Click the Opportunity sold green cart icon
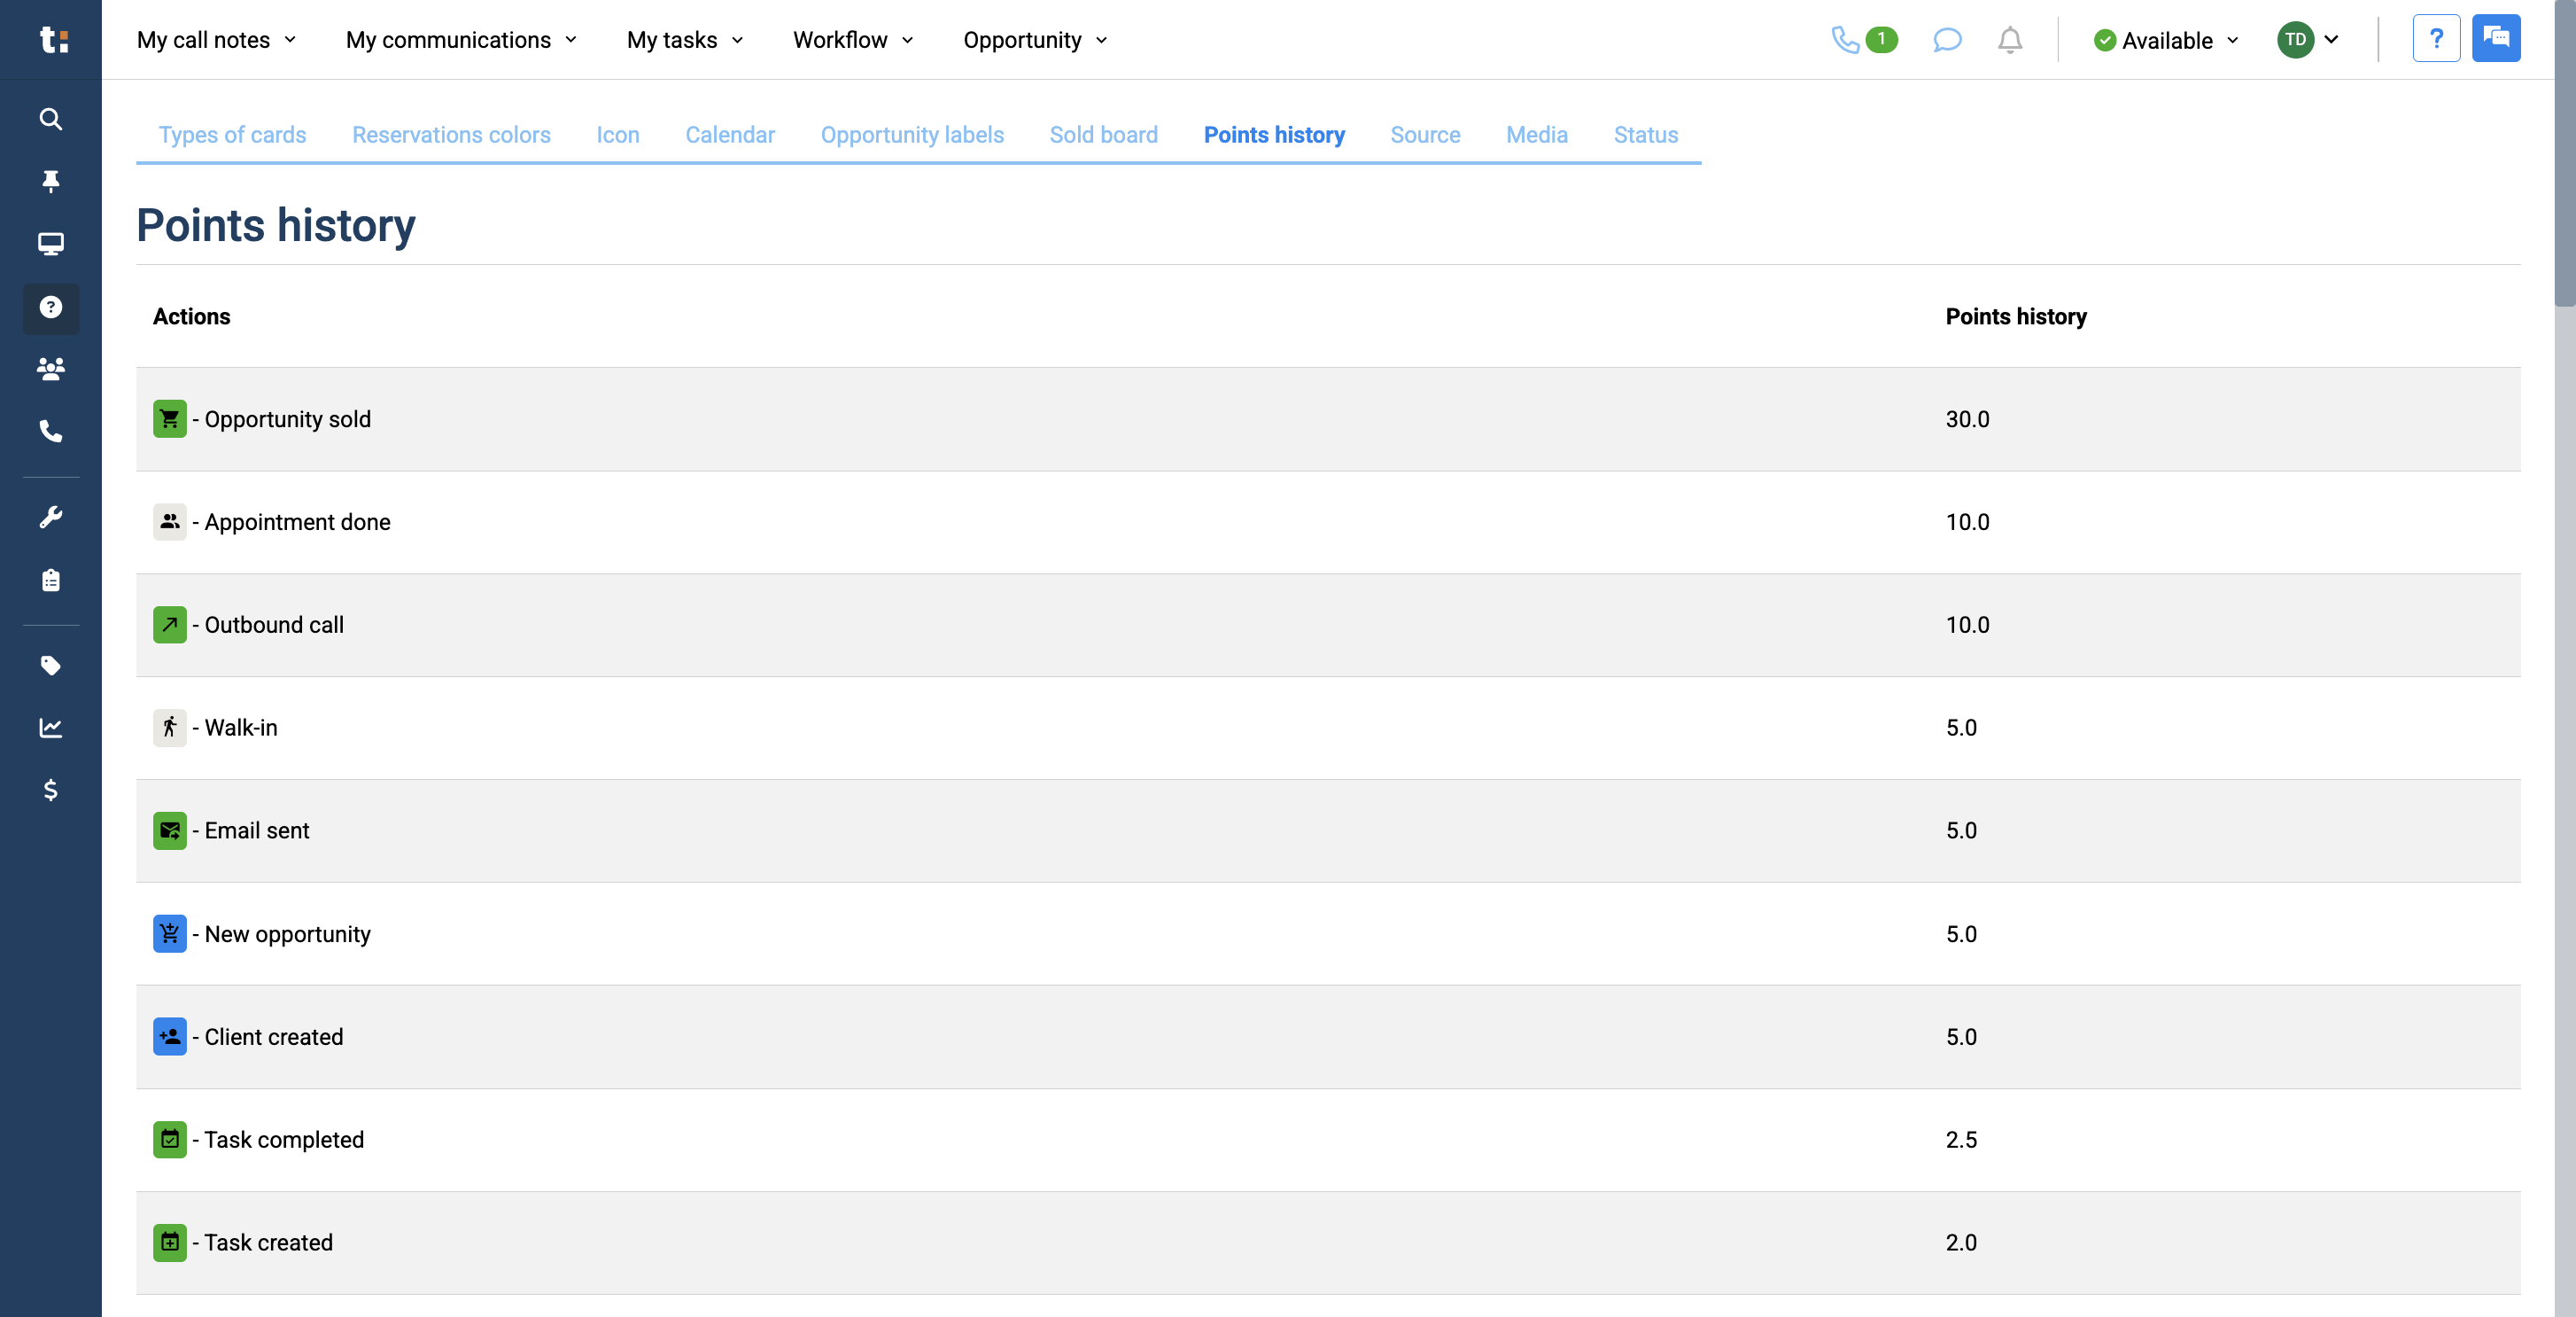This screenshot has width=2576, height=1317. (x=170, y=418)
